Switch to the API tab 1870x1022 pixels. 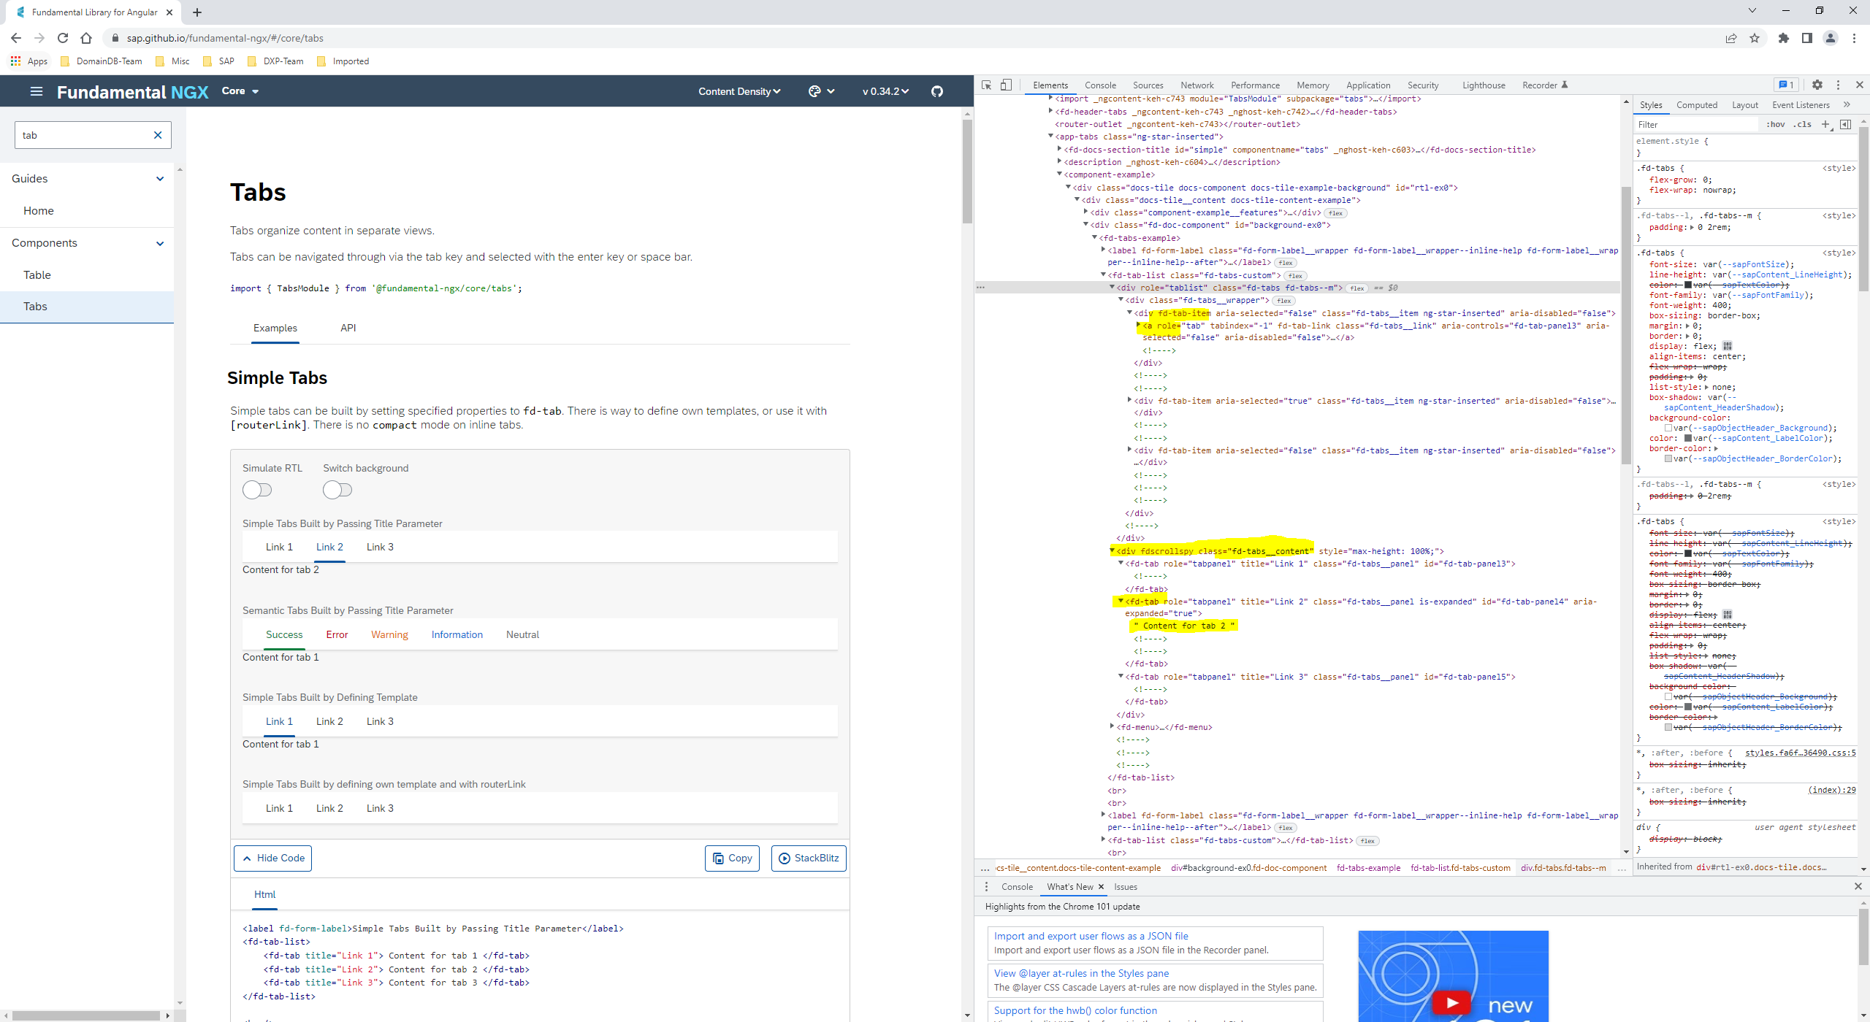[348, 328]
